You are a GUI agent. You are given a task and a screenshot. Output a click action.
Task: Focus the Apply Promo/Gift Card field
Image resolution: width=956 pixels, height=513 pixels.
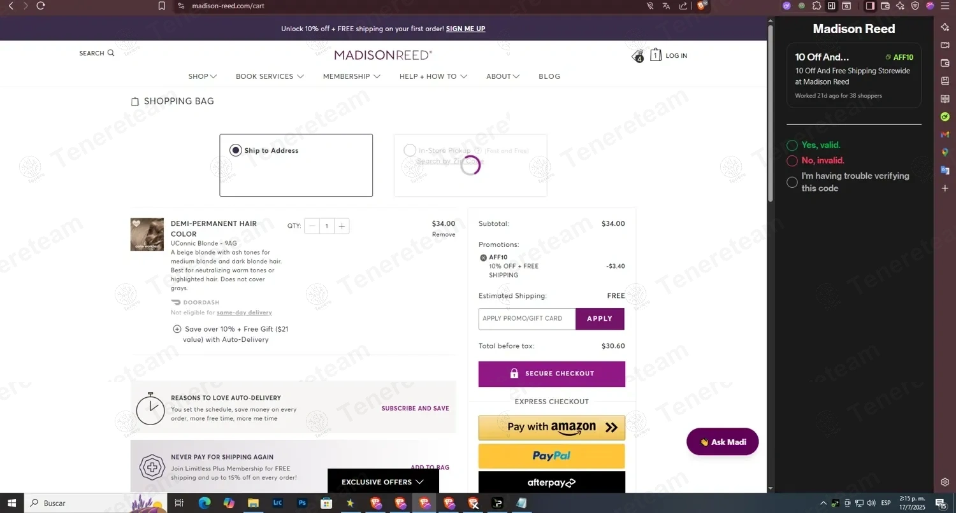(x=527, y=319)
